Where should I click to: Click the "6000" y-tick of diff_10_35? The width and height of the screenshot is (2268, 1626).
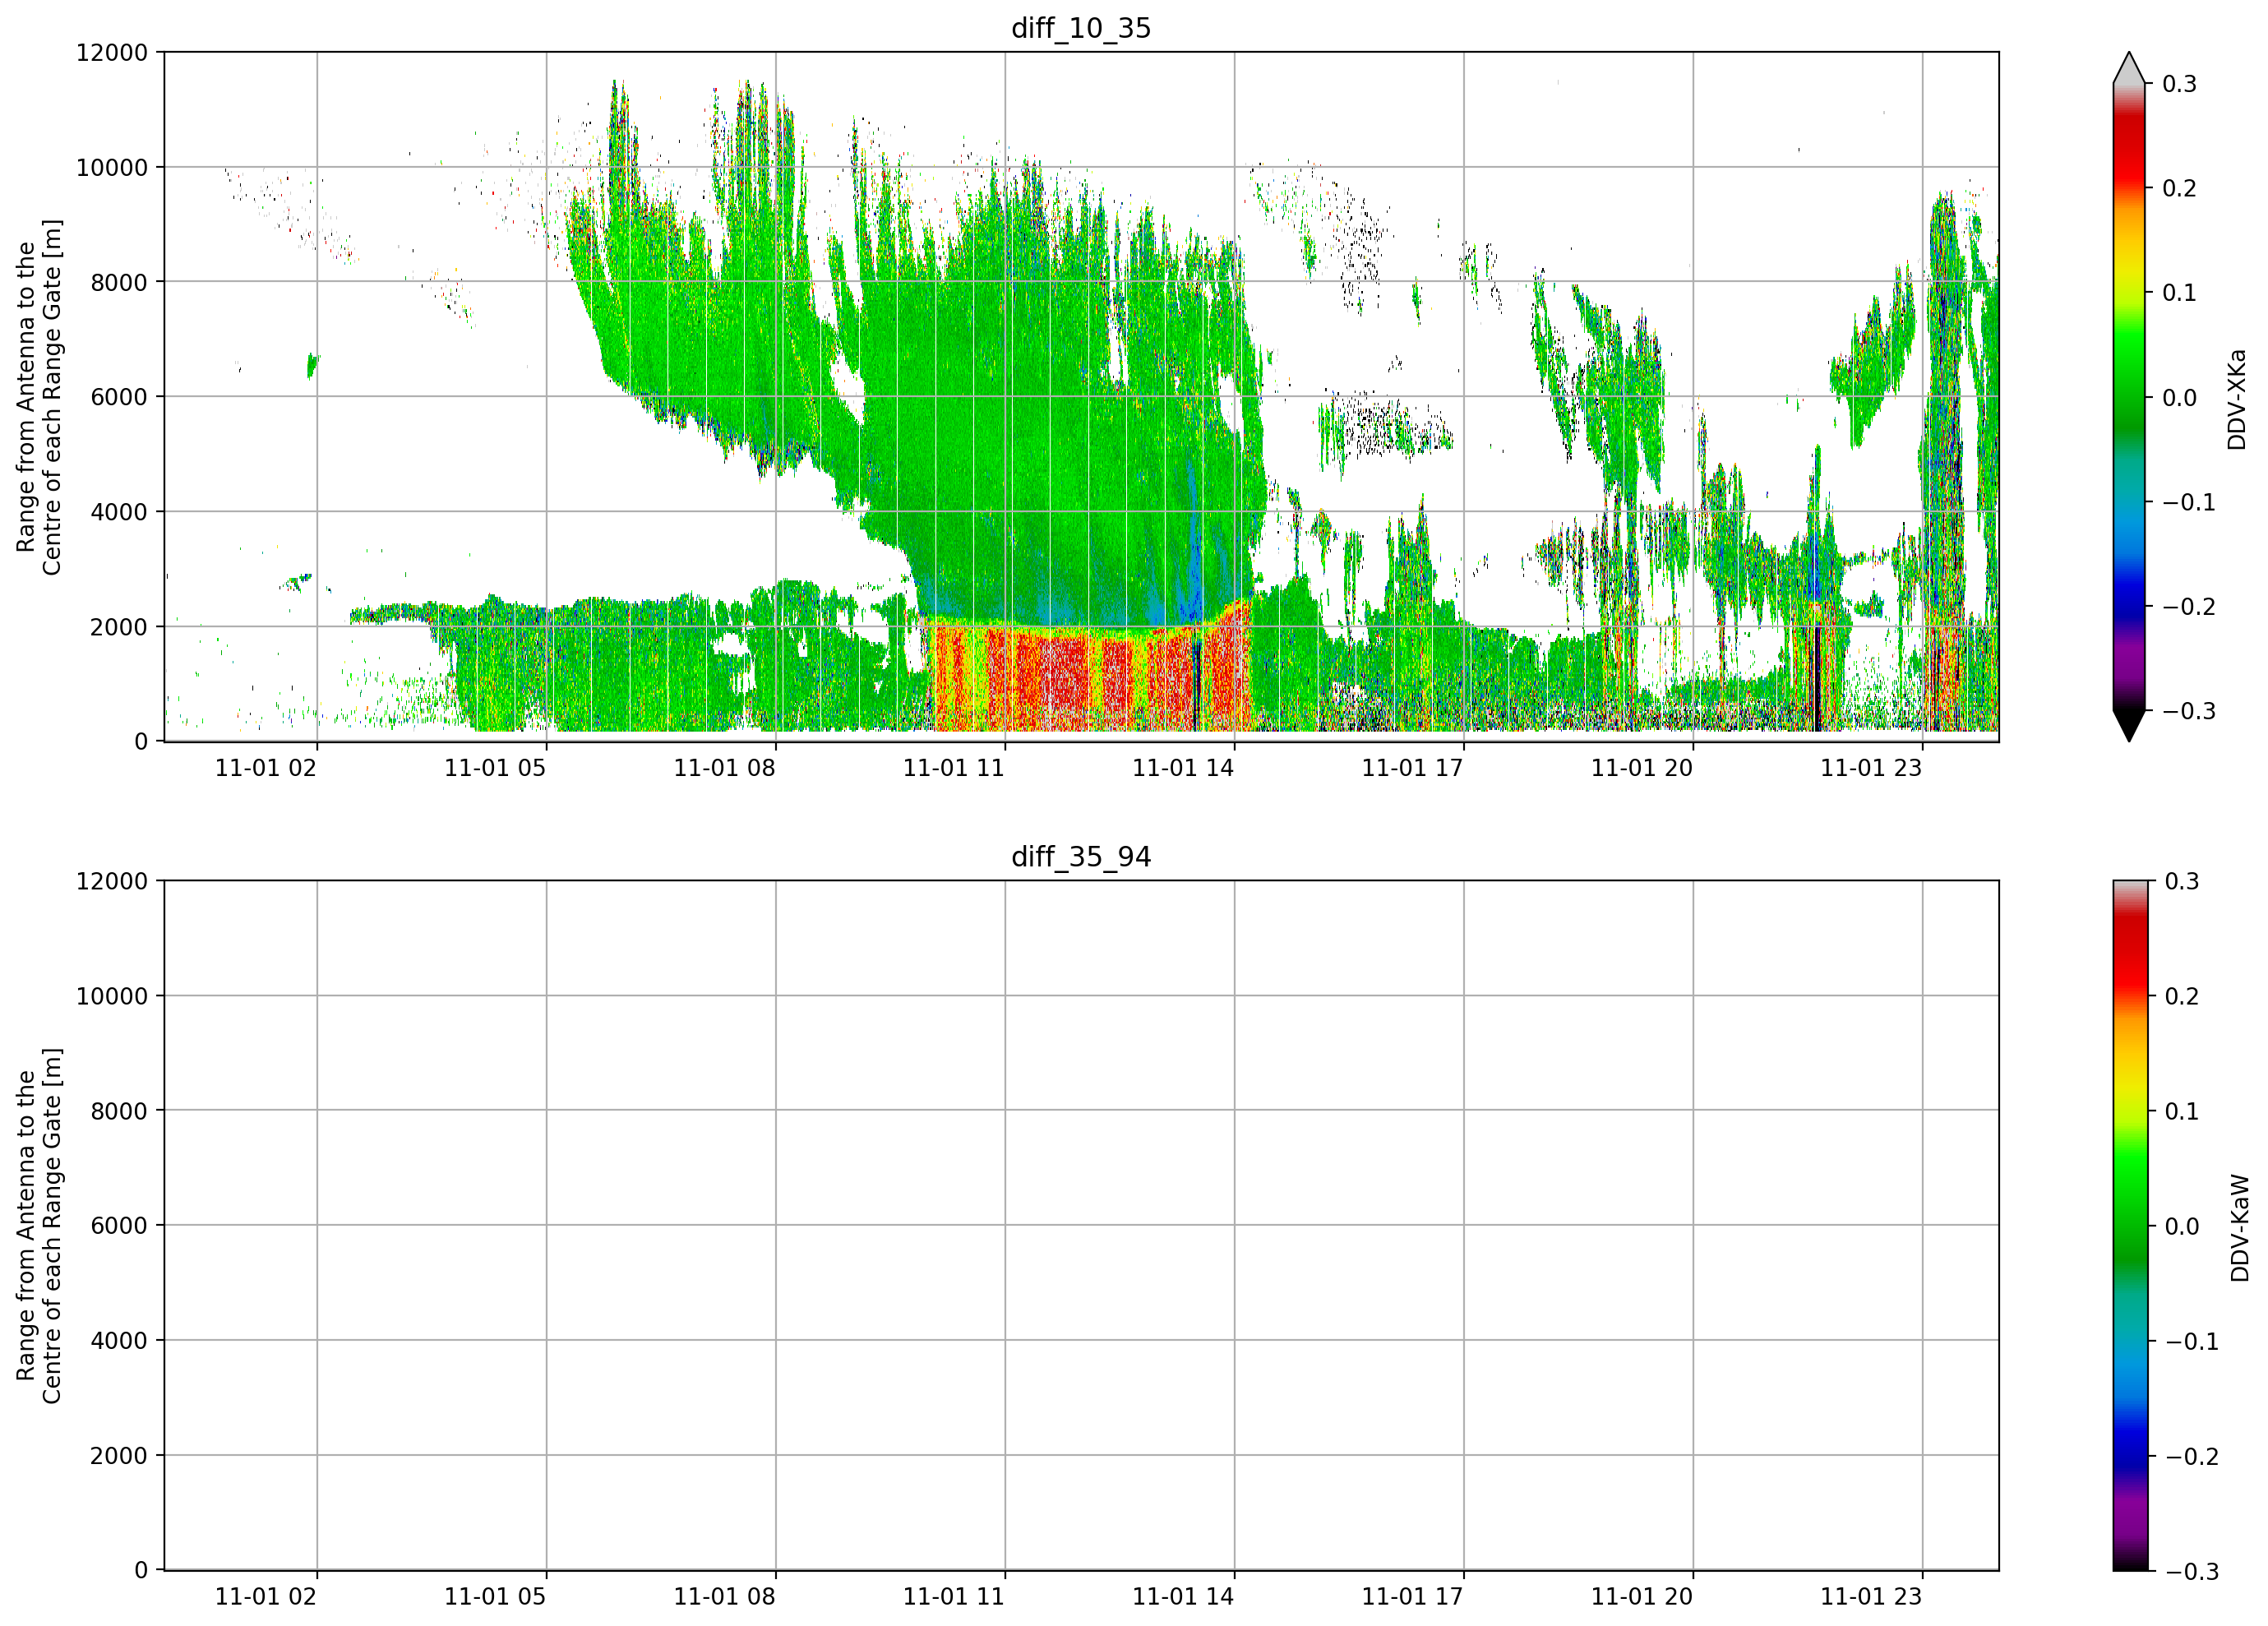click(x=119, y=397)
